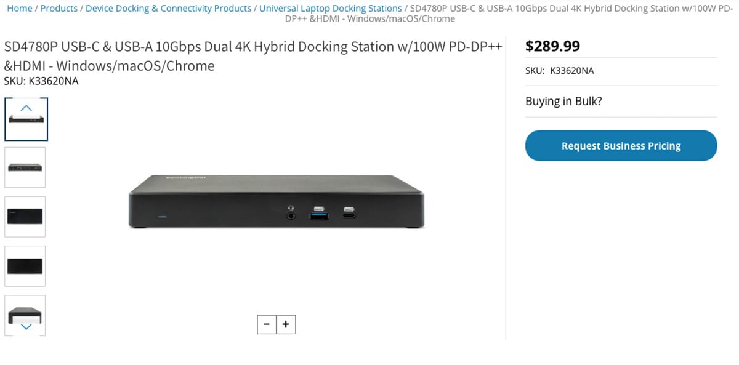Click the large docking station product image
The width and height of the screenshot is (739, 365).
(276, 203)
